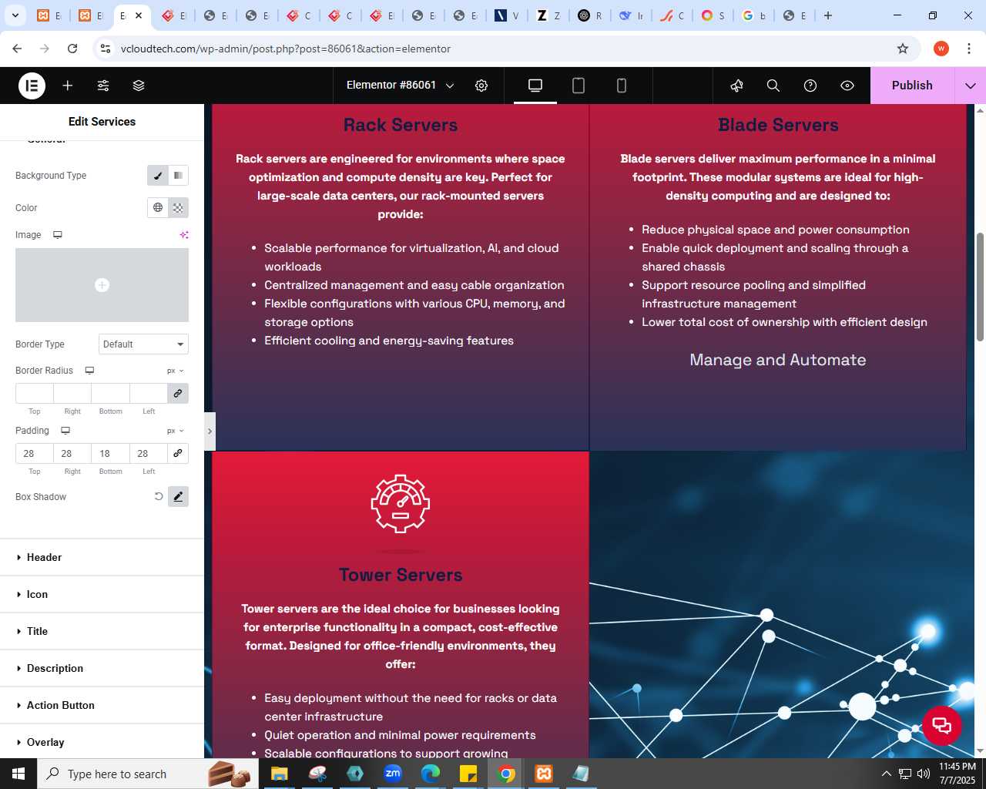
Task: Open the background color picker swatch
Action: 179,208
